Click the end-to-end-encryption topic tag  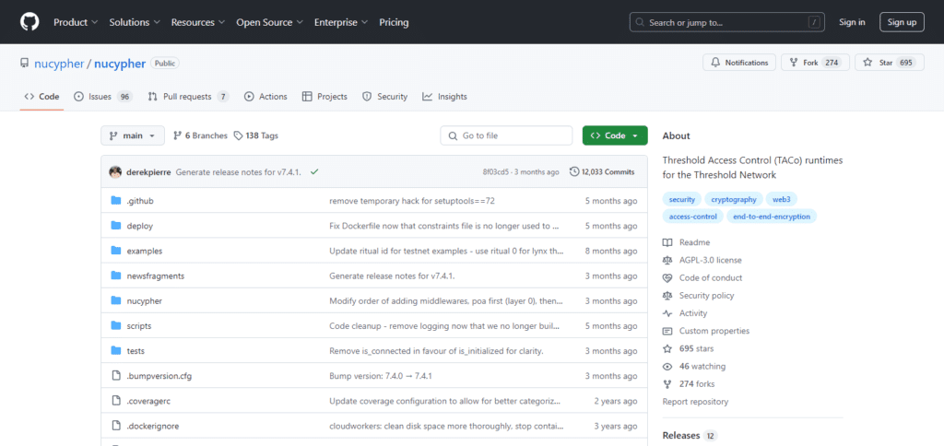point(772,216)
